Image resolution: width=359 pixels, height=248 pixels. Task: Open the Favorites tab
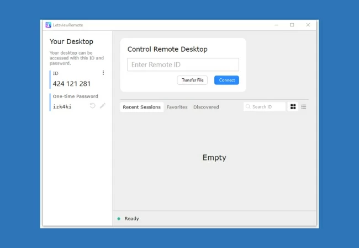tap(177, 107)
